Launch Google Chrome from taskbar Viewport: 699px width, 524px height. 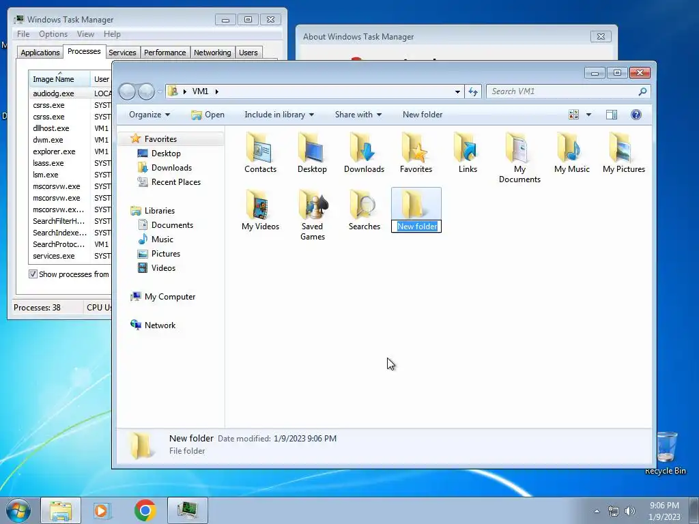tap(145, 510)
